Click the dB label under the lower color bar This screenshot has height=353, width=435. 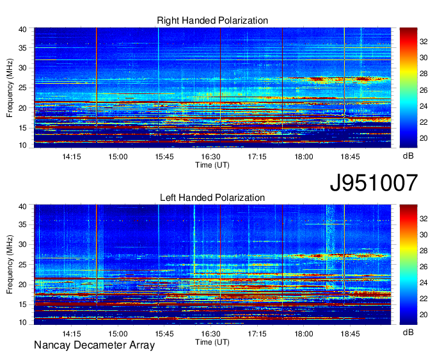tap(408, 332)
